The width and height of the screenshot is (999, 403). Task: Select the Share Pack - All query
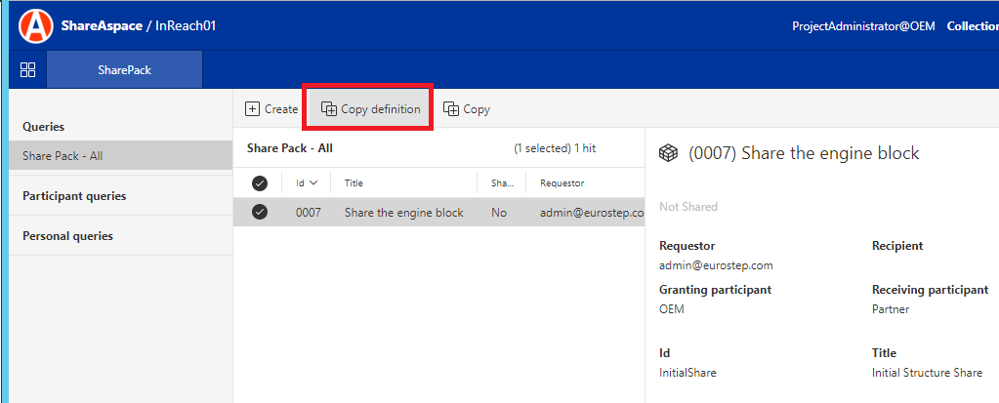click(x=121, y=155)
